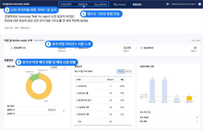Open the 릴리즈노트 link
The height and width of the screenshot is (130, 203).
[x=25, y=28]
